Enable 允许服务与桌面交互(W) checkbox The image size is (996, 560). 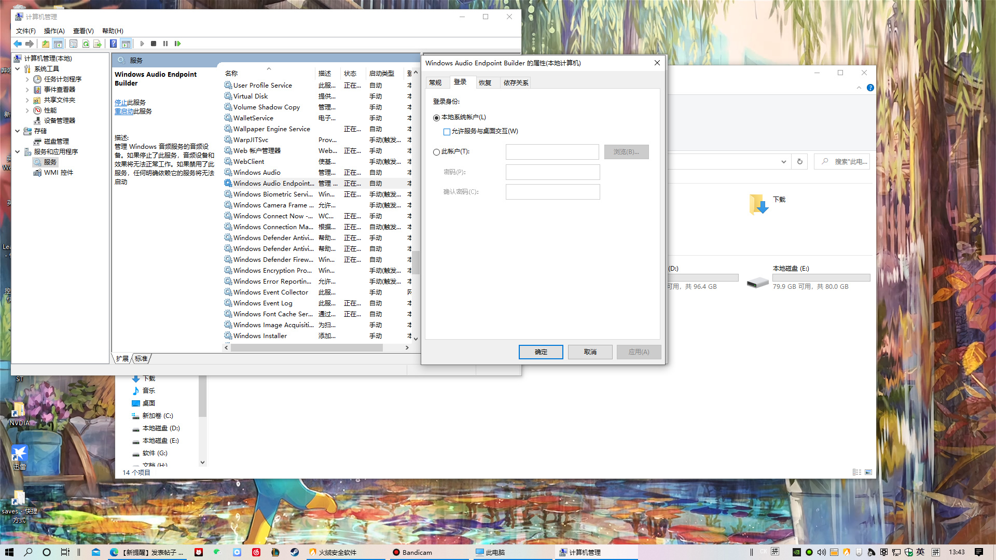click(447, 132)
